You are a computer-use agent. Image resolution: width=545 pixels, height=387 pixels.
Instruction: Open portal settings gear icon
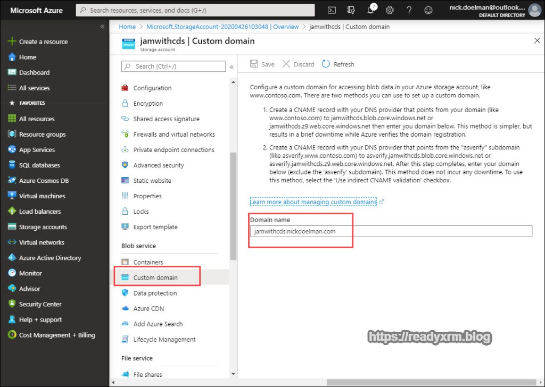tap(390, 10)
